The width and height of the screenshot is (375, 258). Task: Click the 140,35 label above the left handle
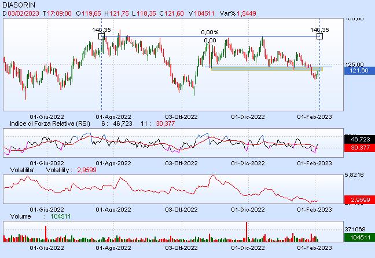tap(101, 30)
